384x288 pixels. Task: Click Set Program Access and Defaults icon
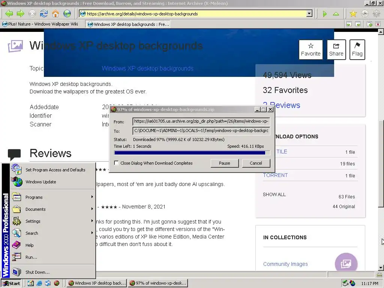pos(16,169)
